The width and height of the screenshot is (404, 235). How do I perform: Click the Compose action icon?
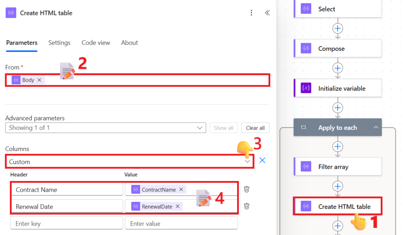(x=305, y=48)
